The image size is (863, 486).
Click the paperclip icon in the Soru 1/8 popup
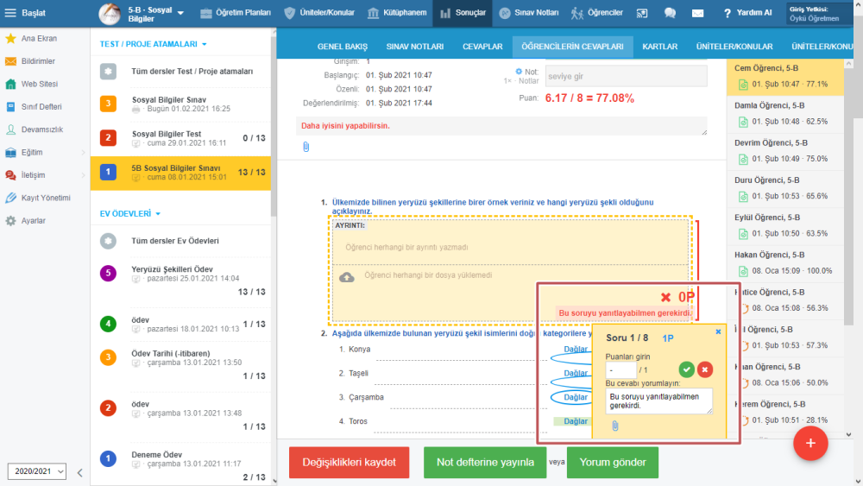click(615, 426)
